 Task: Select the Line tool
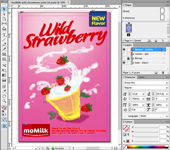tap(4, 40)
